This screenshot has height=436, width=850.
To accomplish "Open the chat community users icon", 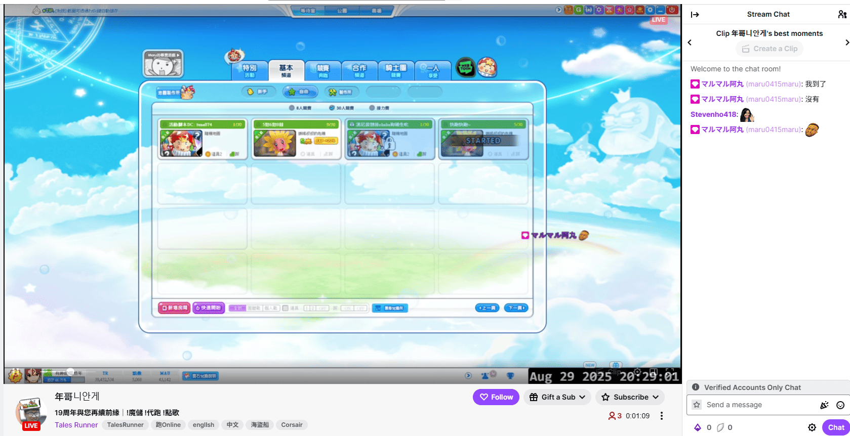I will (x=842, y=15).
